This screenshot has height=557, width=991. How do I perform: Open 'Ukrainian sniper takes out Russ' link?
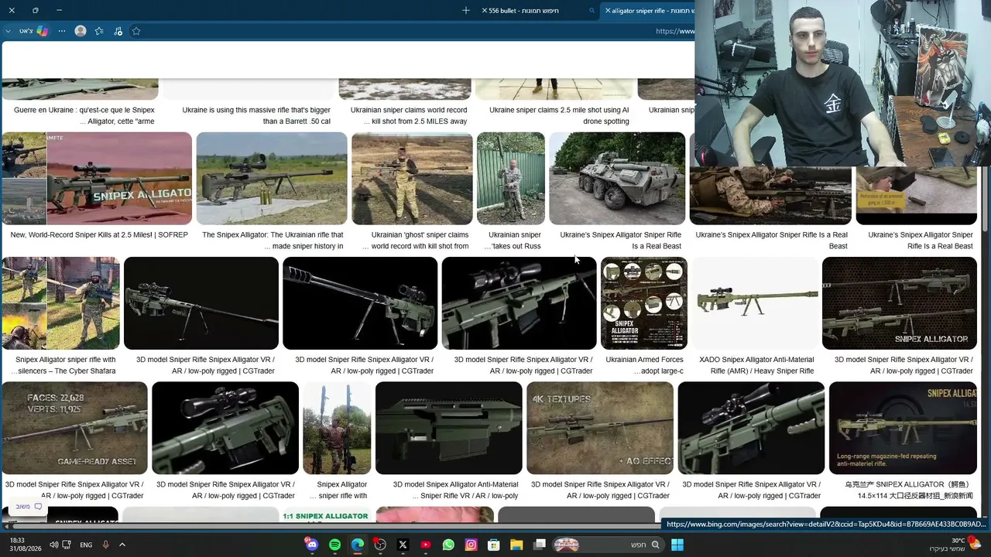coord(513,241)
